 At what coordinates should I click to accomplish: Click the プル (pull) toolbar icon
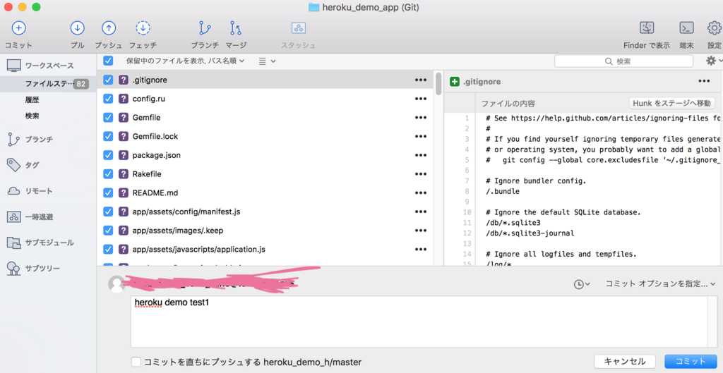pyautogui.click(x=77, y=28)
